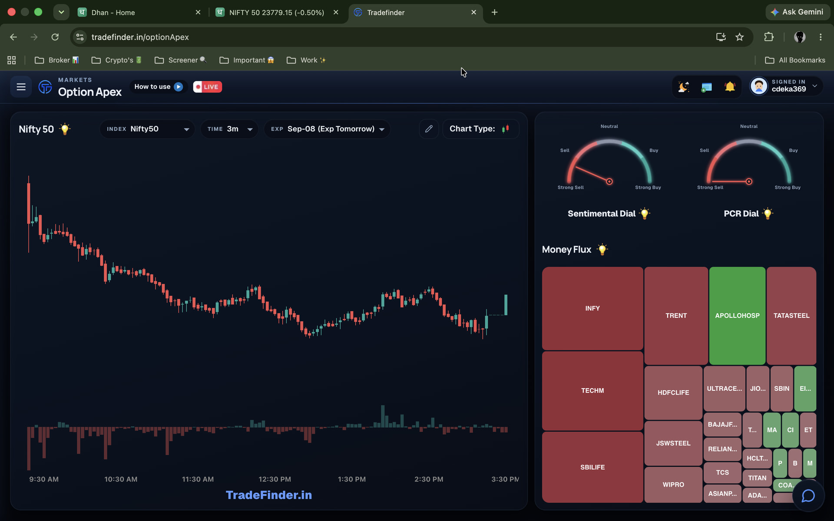Bookmark this page with the star

740,37
